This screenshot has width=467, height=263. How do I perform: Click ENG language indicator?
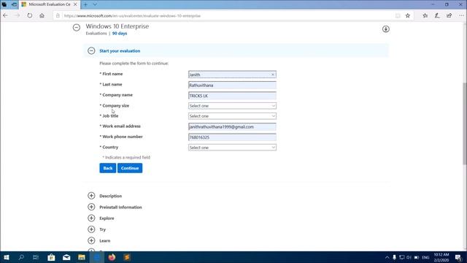(x=425, y=257)
